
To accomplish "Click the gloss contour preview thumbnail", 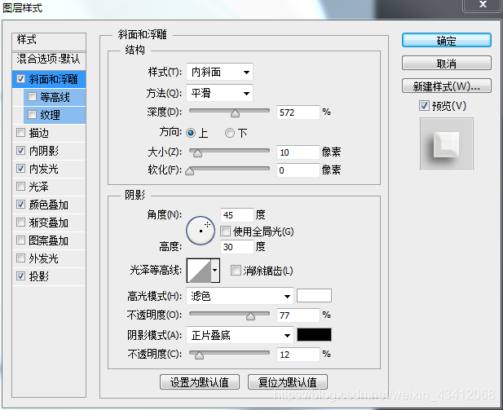I will coord(199,271).
